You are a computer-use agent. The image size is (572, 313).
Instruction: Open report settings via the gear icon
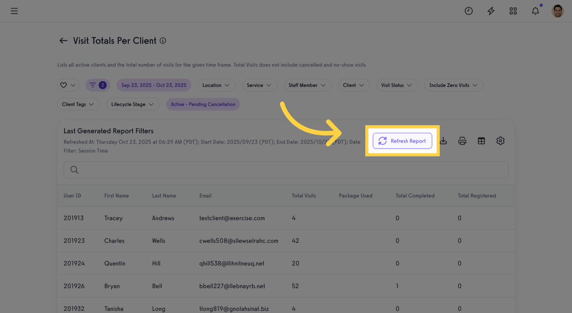[500, 141]
